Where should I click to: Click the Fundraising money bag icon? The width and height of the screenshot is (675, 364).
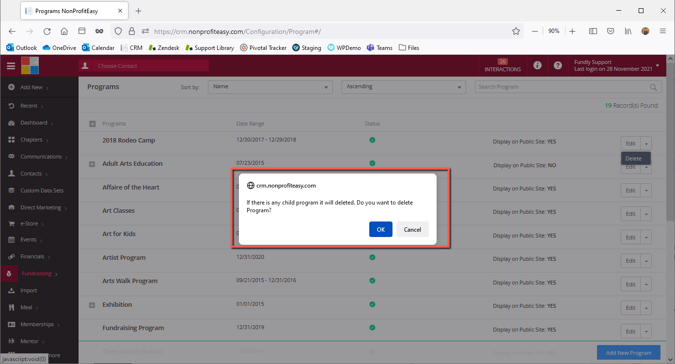[x=9, y=274]
